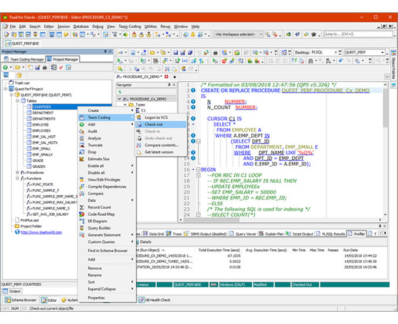
Task: Toggle breakpoint marker on line 5
Action: [x=193, y=107]
